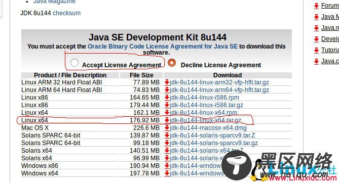The height and width of the screenshot is (183, 339).
Task: Click 'Java SE Development Kit 8u144' heading
Action: pos(158,37)
